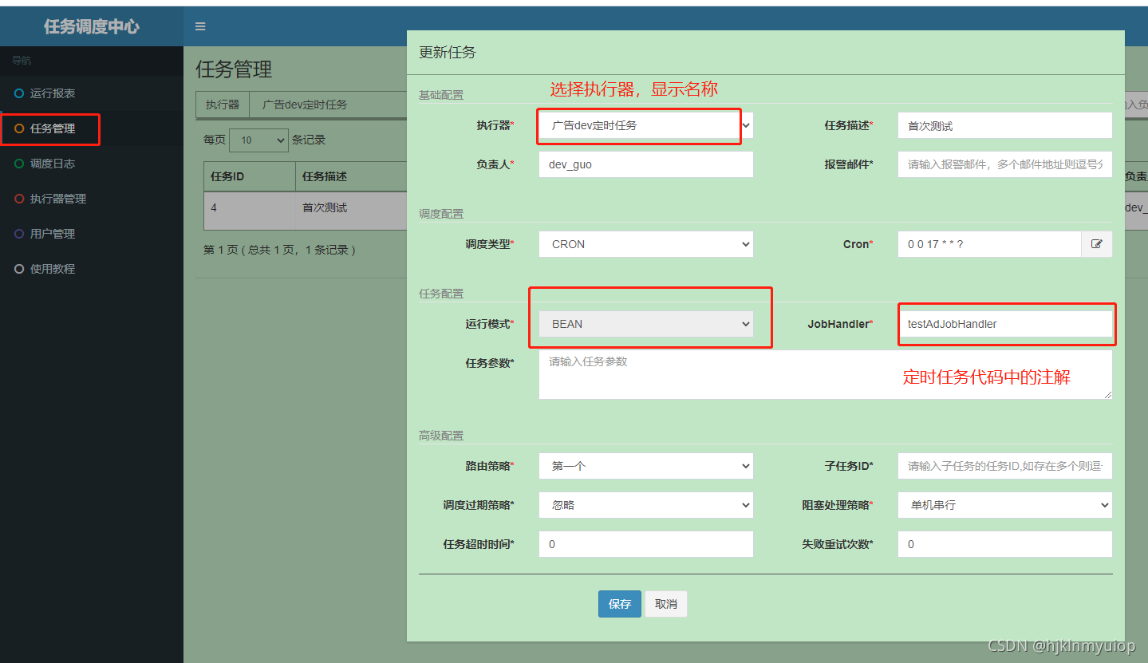
Task: Click the 取消 button
Action: pos(666,604)
